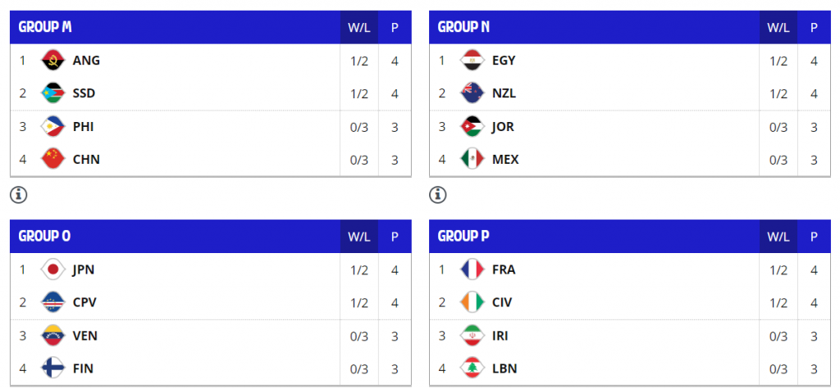
Task: Select the Group O header
Action: (44, 236)
